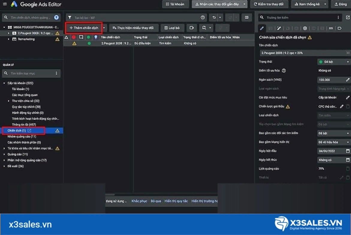Click the pencil icon for Cài đặt mức mục tiêu
351x235 pixels.
coord(348,97)
